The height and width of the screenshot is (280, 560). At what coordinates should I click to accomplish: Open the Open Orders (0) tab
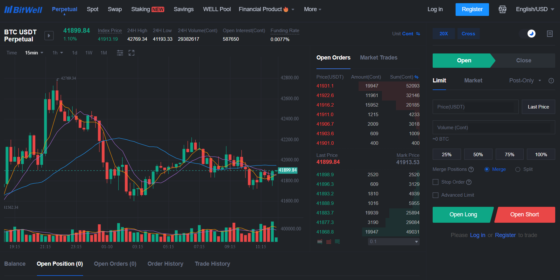click(115, 264)
